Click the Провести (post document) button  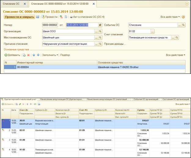click(x=49, y=17)
